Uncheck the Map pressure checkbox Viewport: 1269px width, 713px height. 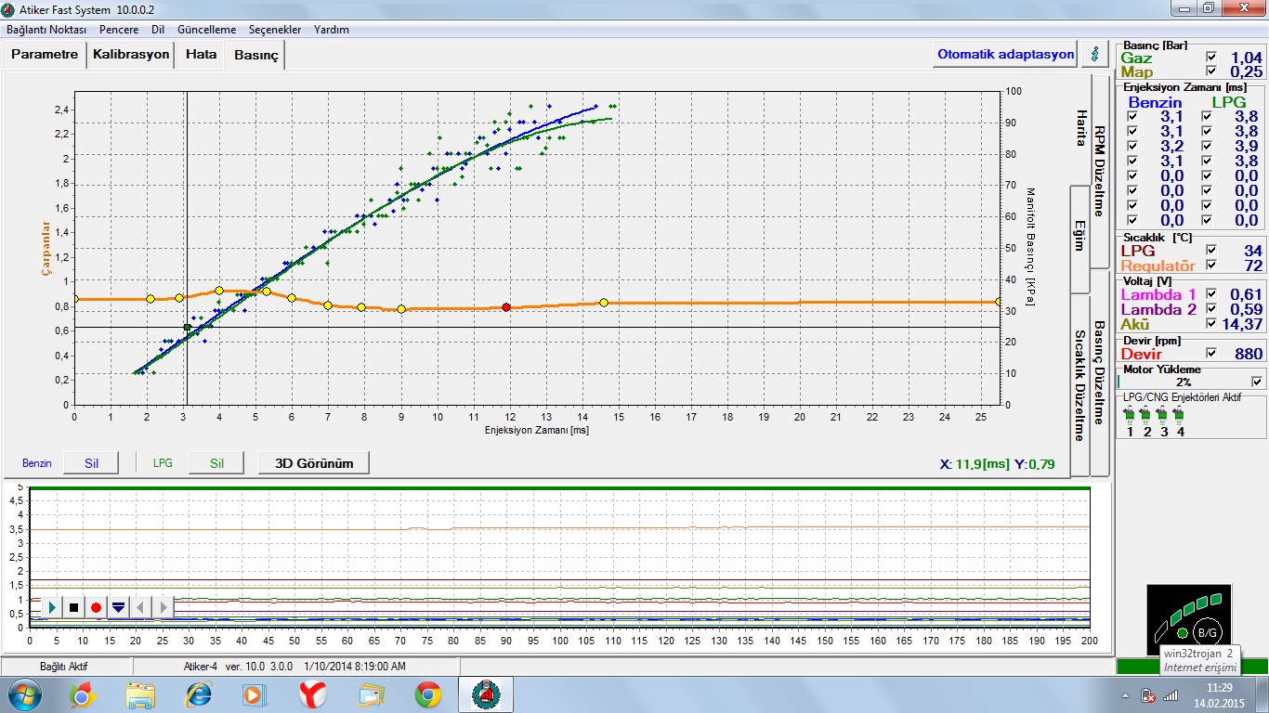click(x=1210, y=71)
